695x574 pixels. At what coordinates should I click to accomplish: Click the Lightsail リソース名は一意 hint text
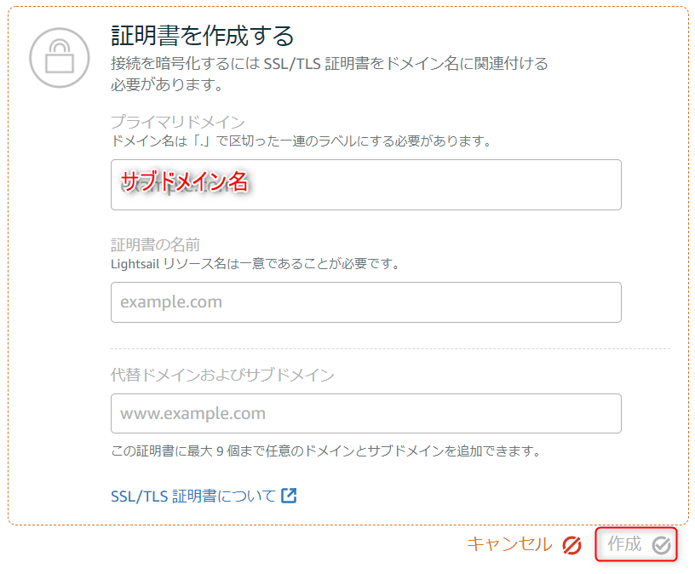256,264
